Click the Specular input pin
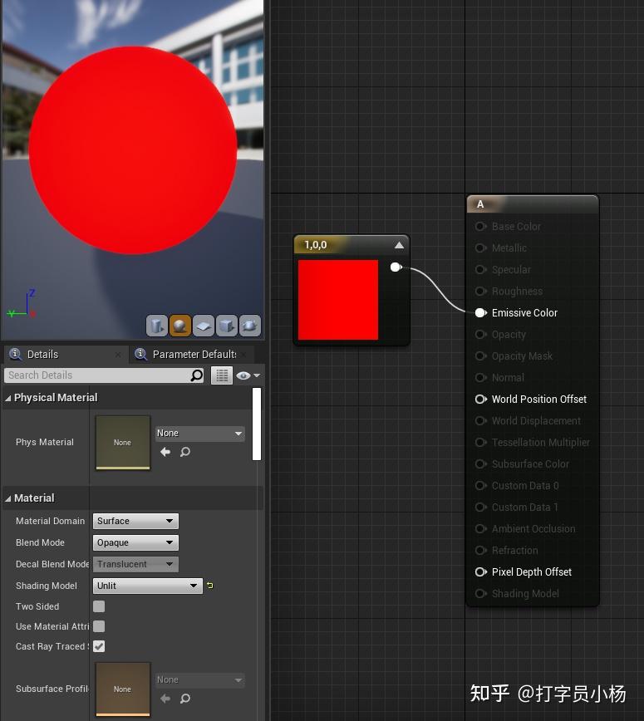The height and width of the screenshot is (721, 644). point(480,269)
